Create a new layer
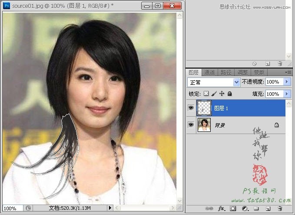Image resolution: width=295 pixels, height=215 pixels. click(x=268, y=208)
